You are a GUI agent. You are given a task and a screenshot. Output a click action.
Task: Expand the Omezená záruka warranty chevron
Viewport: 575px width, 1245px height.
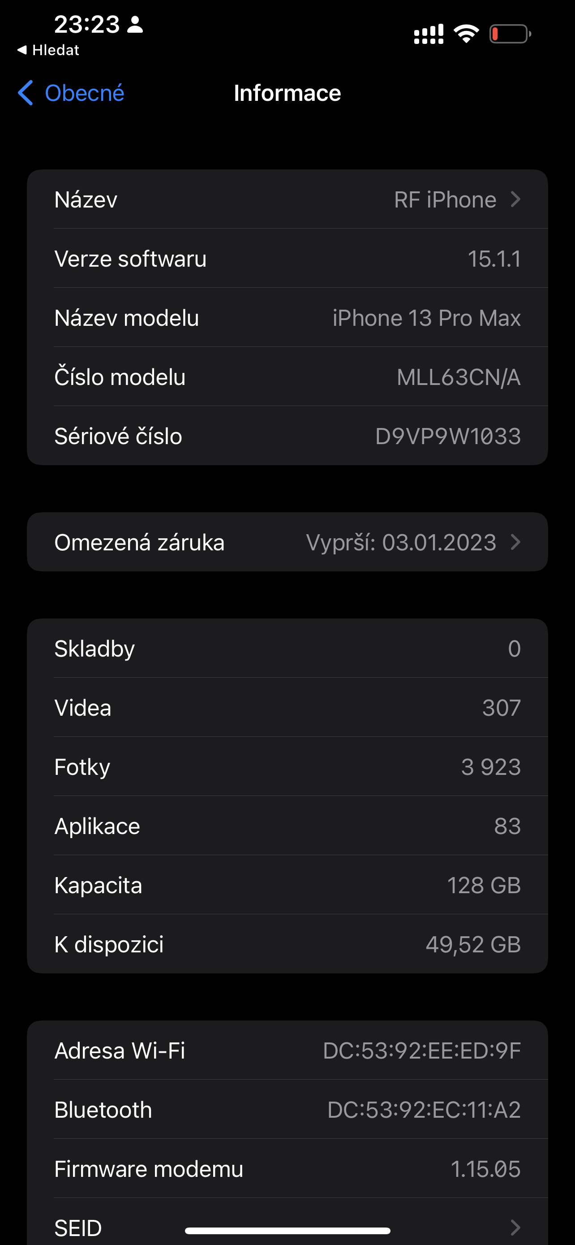point(515,542)
